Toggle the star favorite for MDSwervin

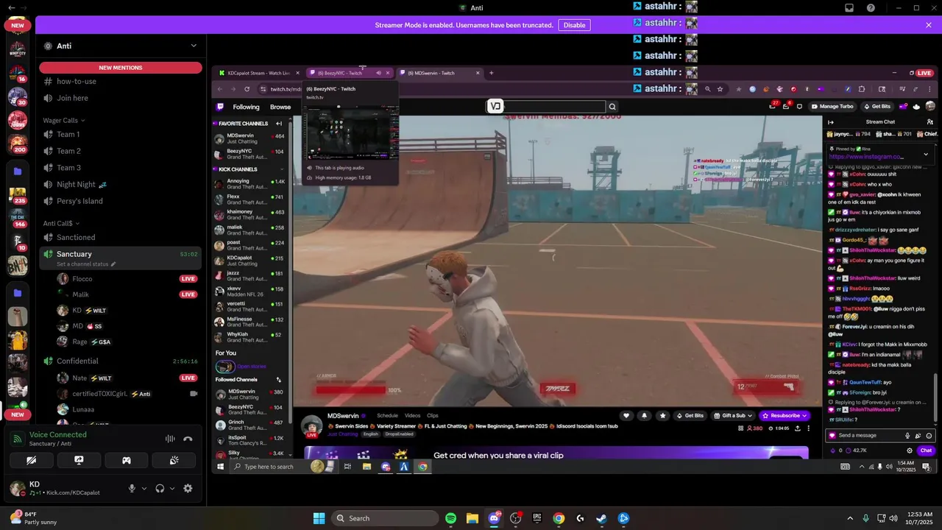(662, 415)
